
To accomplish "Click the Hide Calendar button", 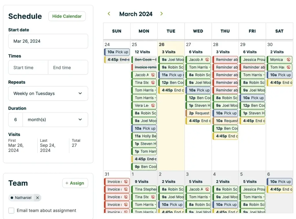I will 67,16.
